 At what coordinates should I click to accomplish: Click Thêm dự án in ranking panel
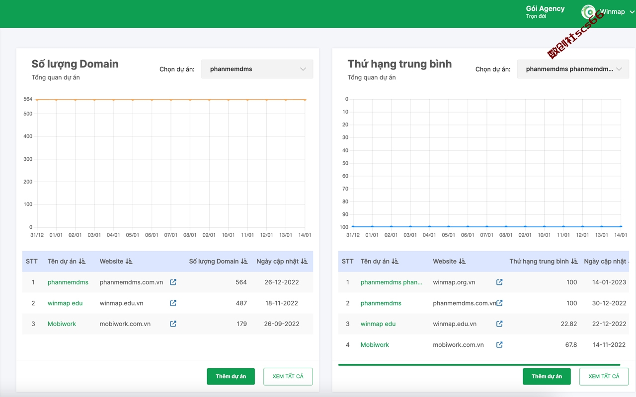(547, 377)
